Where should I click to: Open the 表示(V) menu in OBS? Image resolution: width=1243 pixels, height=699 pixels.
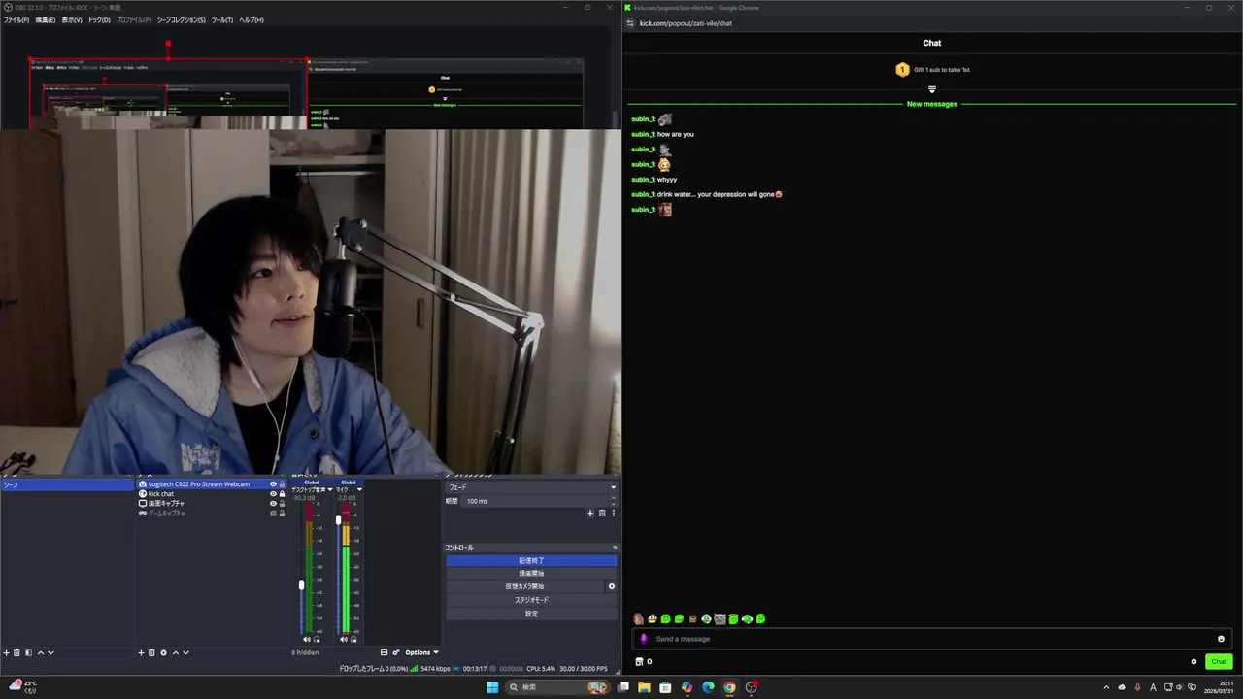(72, 20)
